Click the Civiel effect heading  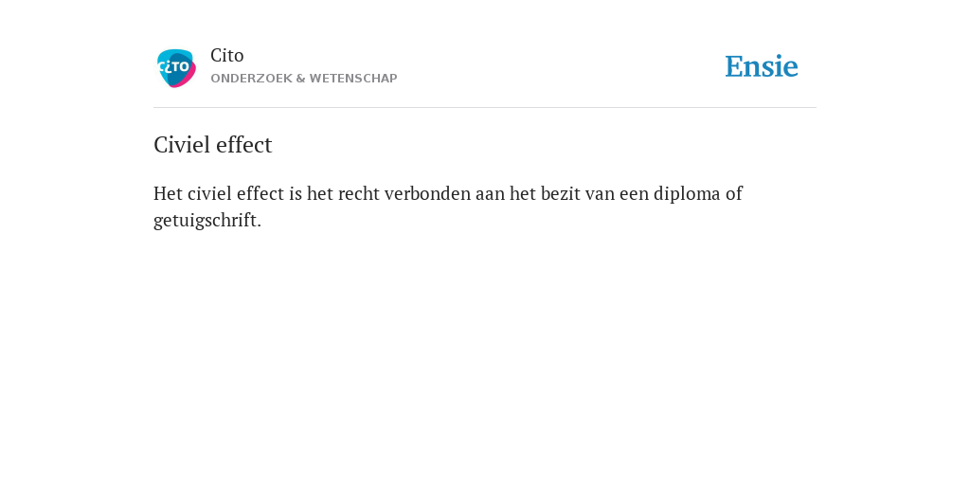pyautogui.click(x=213, y=145)
